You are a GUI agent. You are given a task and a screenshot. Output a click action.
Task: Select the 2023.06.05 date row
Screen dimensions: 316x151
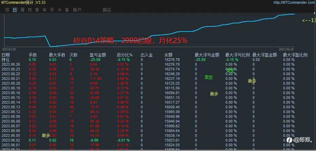[11, 135]
